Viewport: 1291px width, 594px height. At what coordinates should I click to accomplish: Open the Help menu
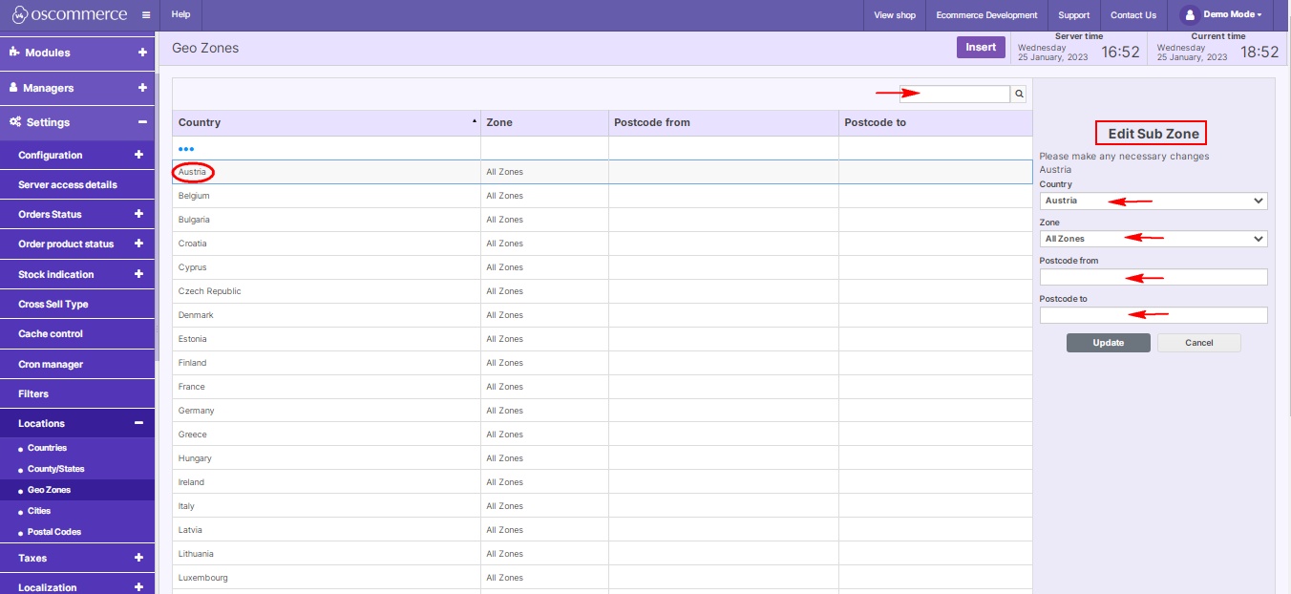180,14
